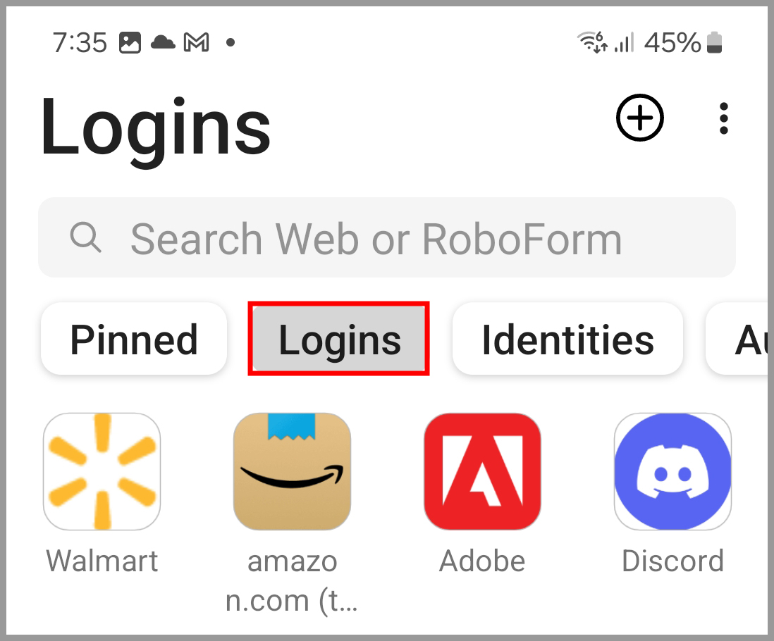Viewport: 774px width, 641px height.
Task: Tap the search magnifier icon
Action: 85,237
